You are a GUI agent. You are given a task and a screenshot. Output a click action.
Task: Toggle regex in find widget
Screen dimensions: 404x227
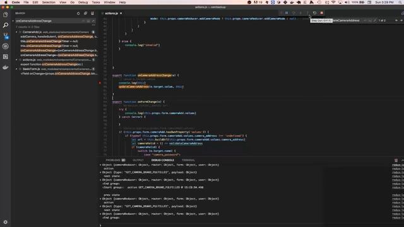[x=375, y=20]
